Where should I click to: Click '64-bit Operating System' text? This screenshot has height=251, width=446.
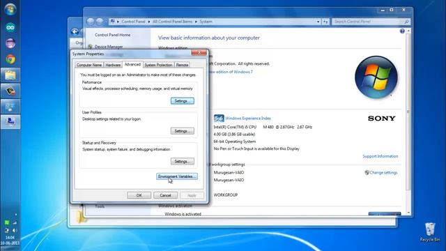coord(235,142)
